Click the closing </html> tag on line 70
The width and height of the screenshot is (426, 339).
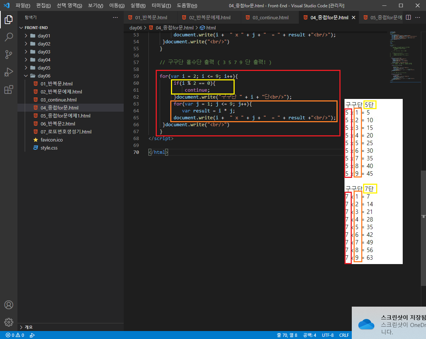(158, 152)
